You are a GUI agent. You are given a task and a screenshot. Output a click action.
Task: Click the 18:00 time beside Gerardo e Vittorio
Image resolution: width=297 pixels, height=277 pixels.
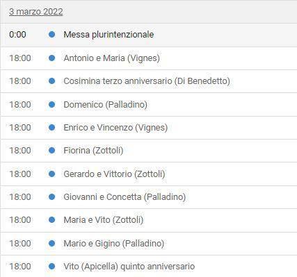[x=20, y=174]
